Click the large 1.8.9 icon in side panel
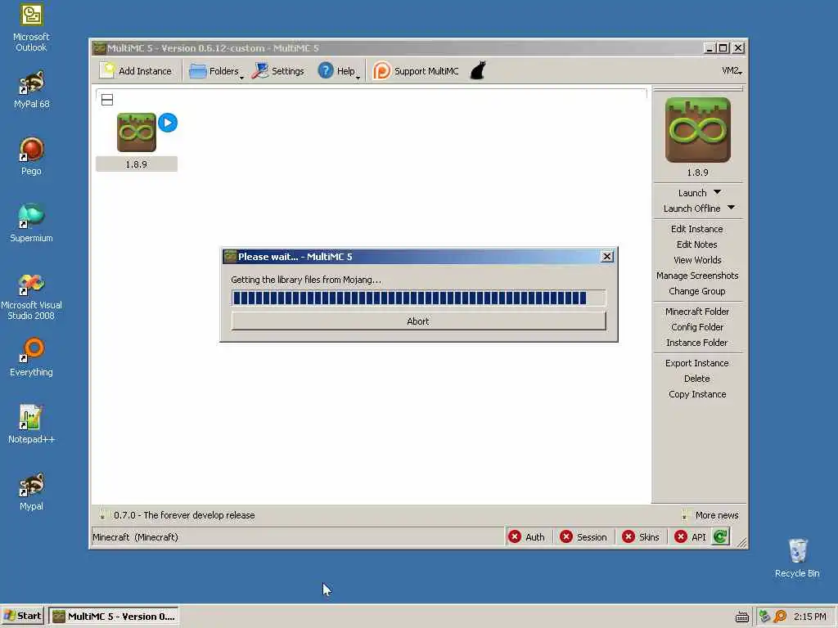 tap(697, 130)
